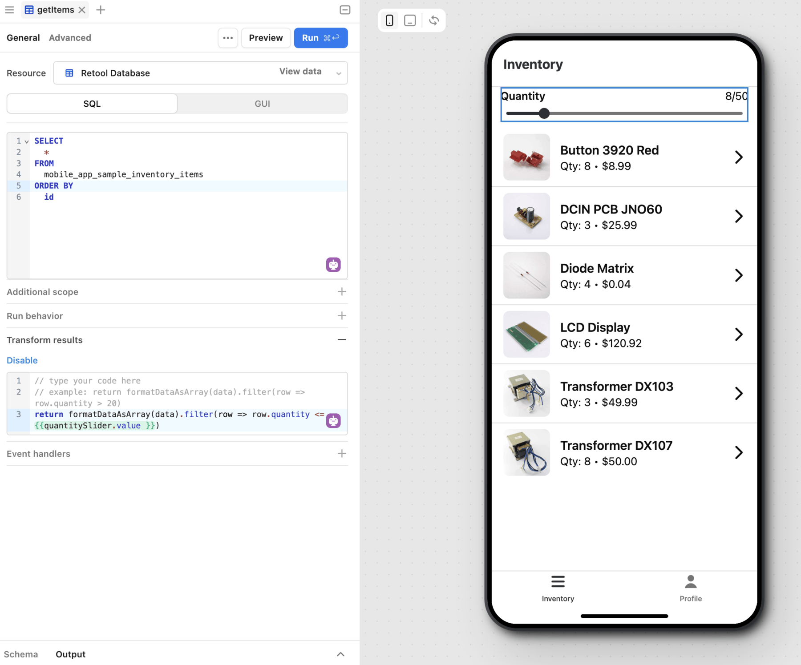The image size is (801, 665).
Task: Open chevron for Diode Matrix
Action: pyautogui.click(x=739, y=275)
